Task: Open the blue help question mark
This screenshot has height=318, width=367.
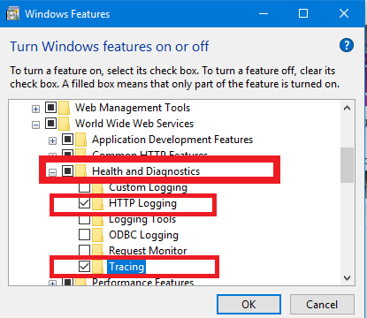Action: pyautogui.click(x=347, y=45)
